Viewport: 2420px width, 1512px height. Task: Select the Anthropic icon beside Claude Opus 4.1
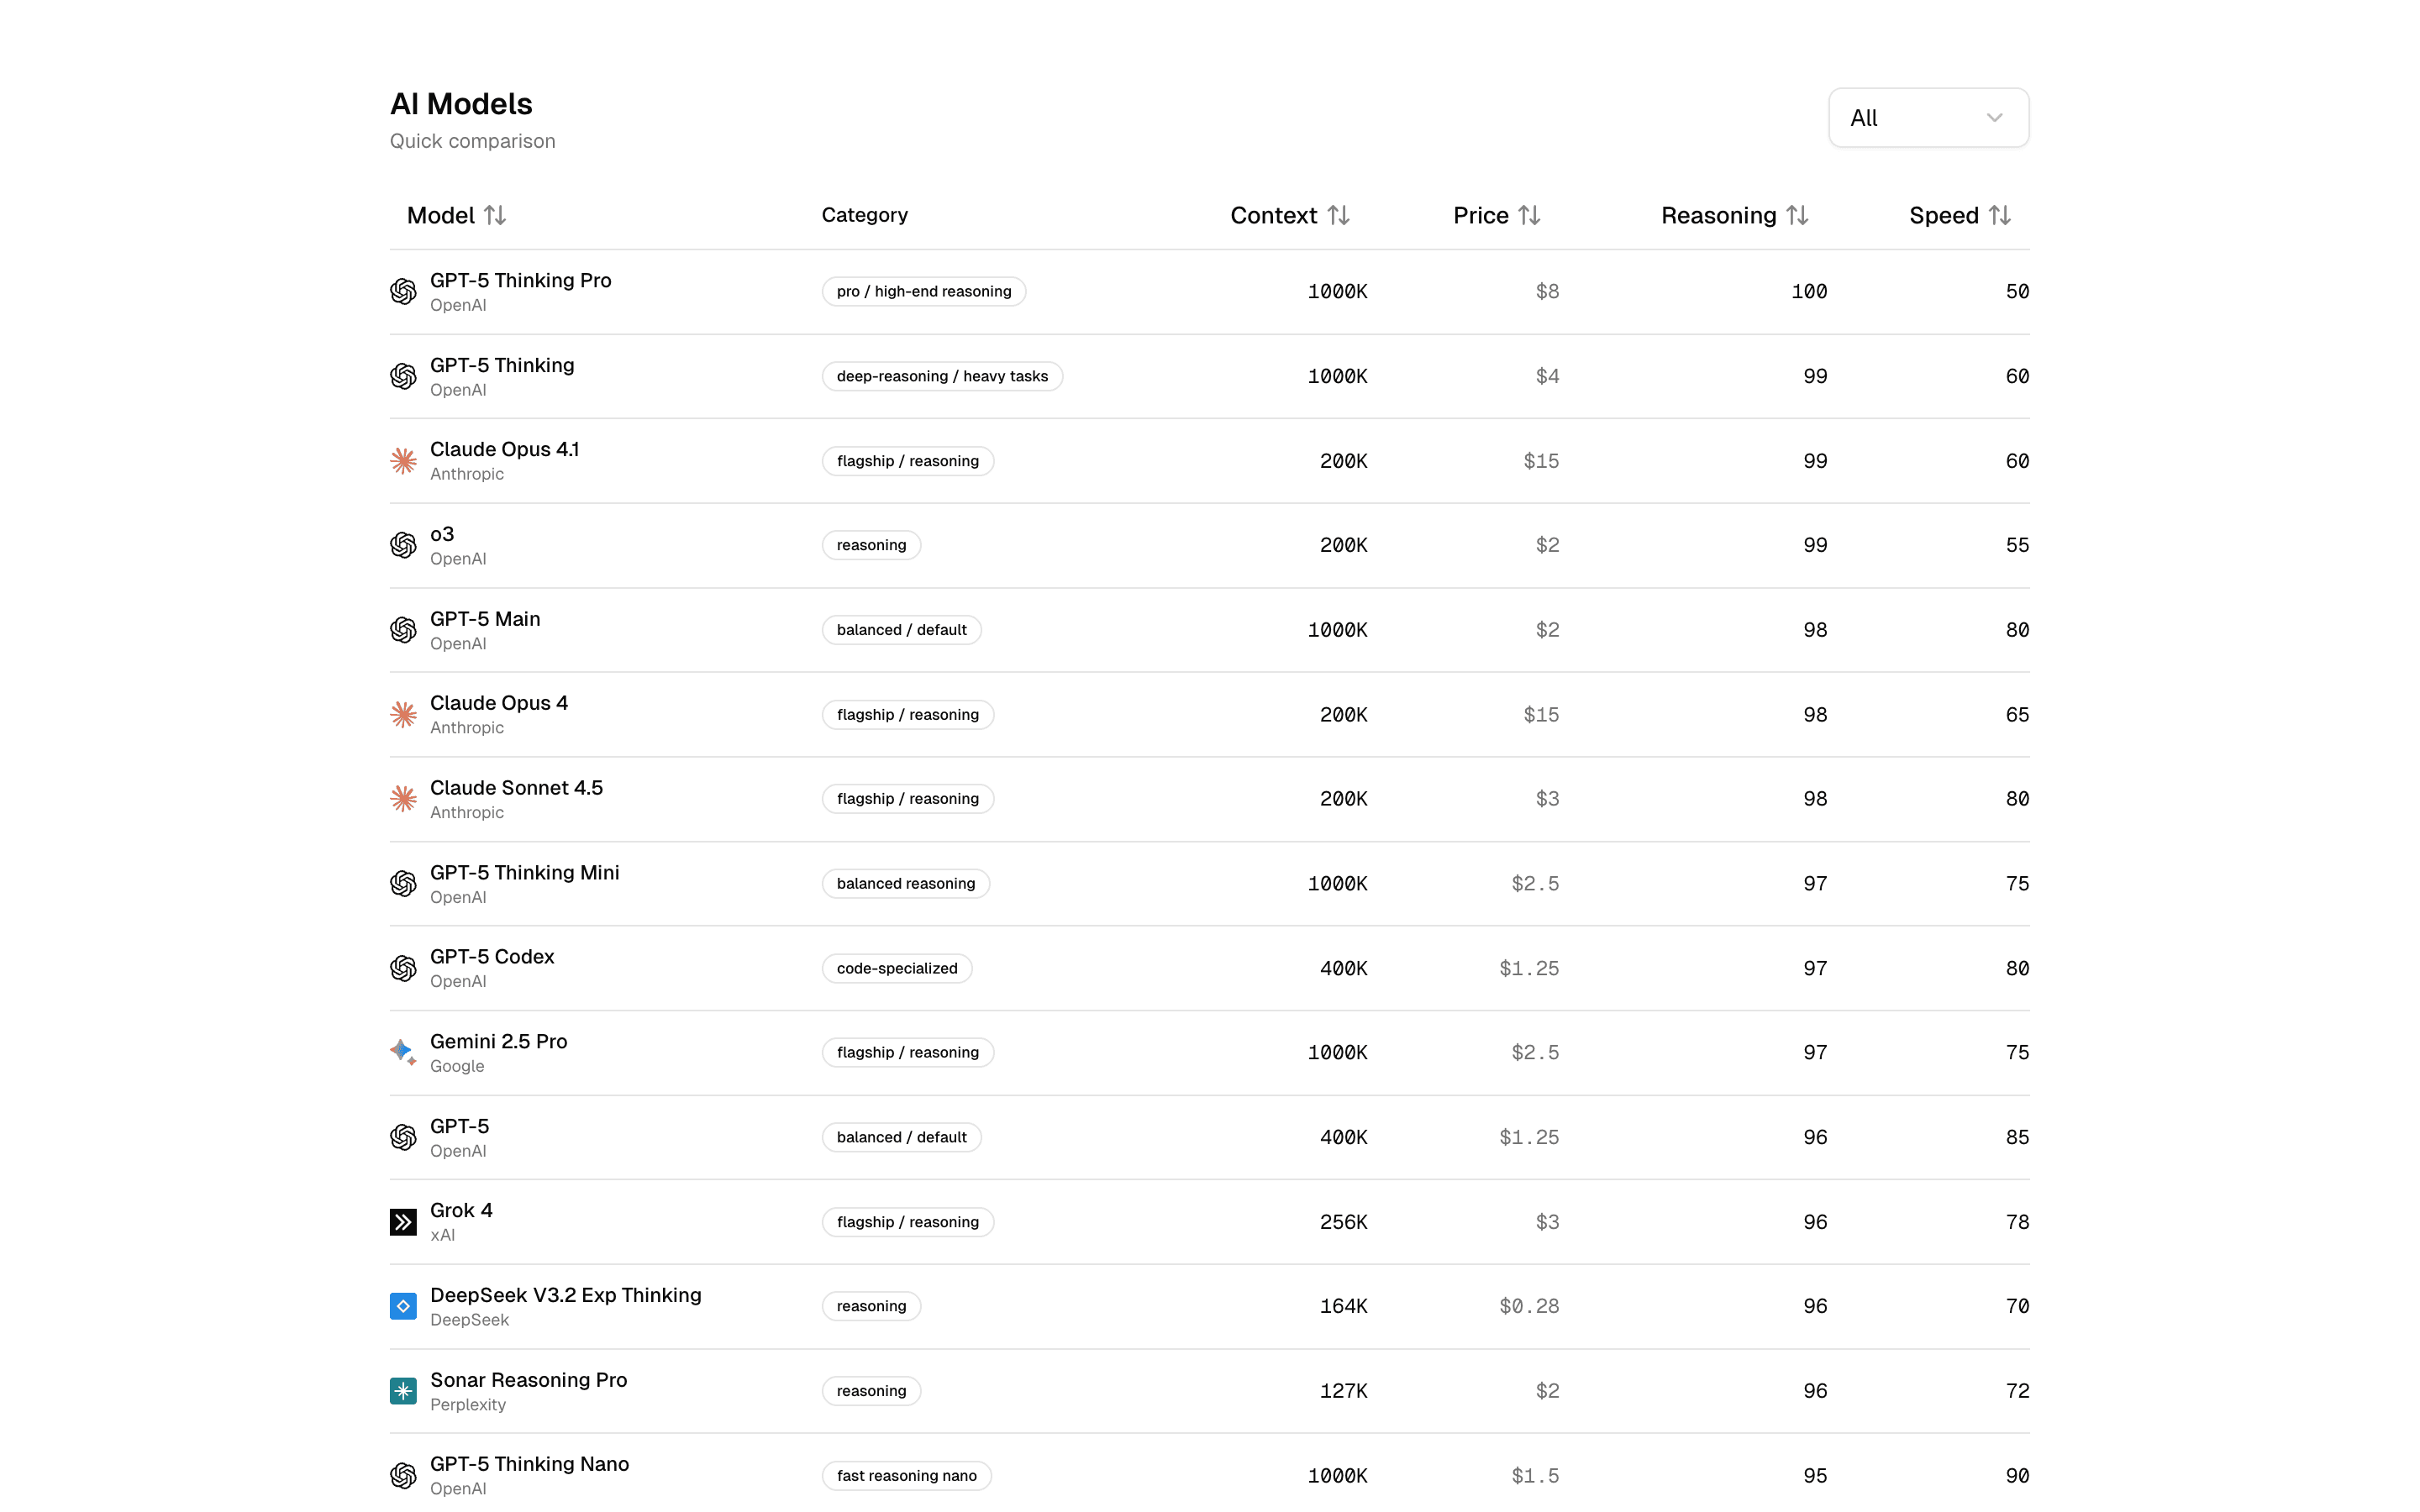point(403,460)
